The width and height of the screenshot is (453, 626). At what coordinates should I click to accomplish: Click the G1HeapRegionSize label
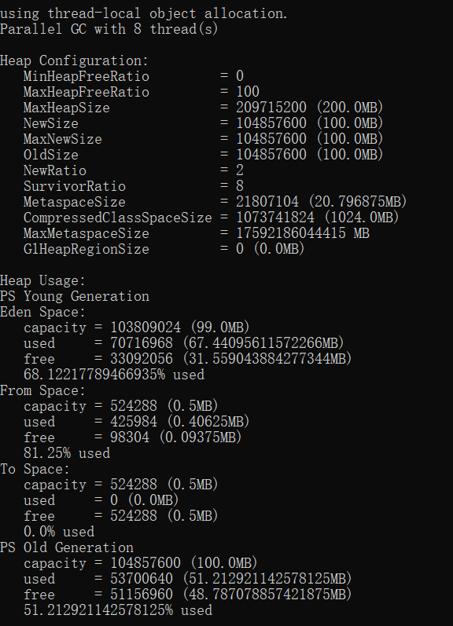86,249
